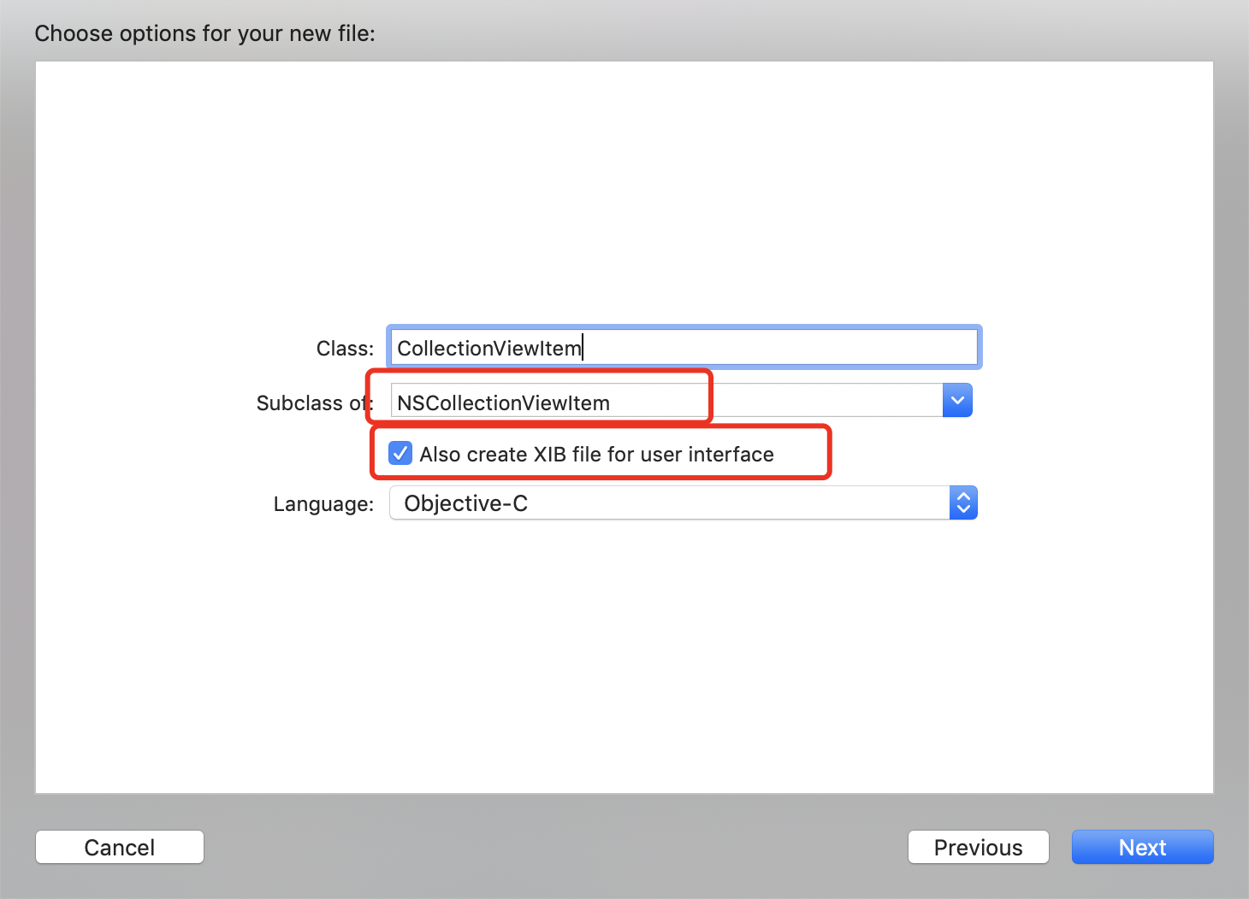
Task: Click the Class name text field
Action: [683, 348]
